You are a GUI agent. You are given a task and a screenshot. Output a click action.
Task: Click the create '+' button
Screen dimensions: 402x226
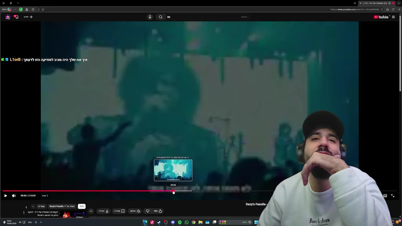28,17
